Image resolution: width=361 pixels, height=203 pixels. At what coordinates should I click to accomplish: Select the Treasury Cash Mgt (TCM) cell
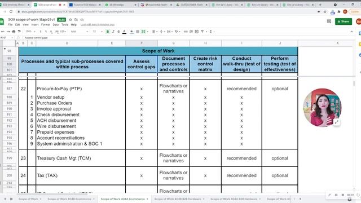click(x=81, y=158)
